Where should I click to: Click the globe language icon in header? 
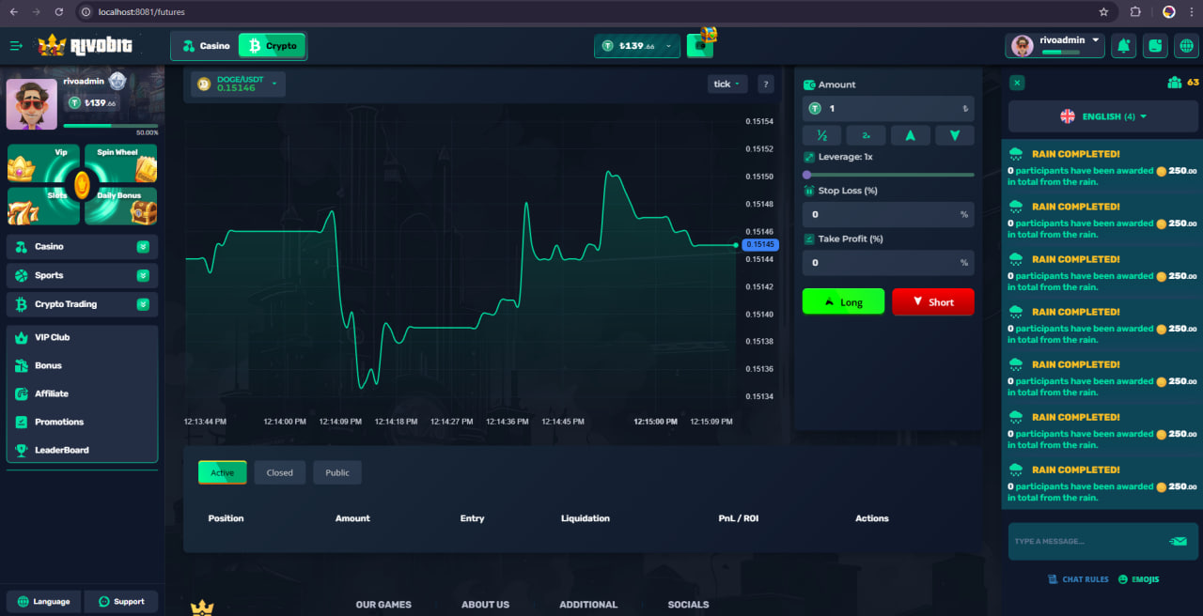[1185, 45]
